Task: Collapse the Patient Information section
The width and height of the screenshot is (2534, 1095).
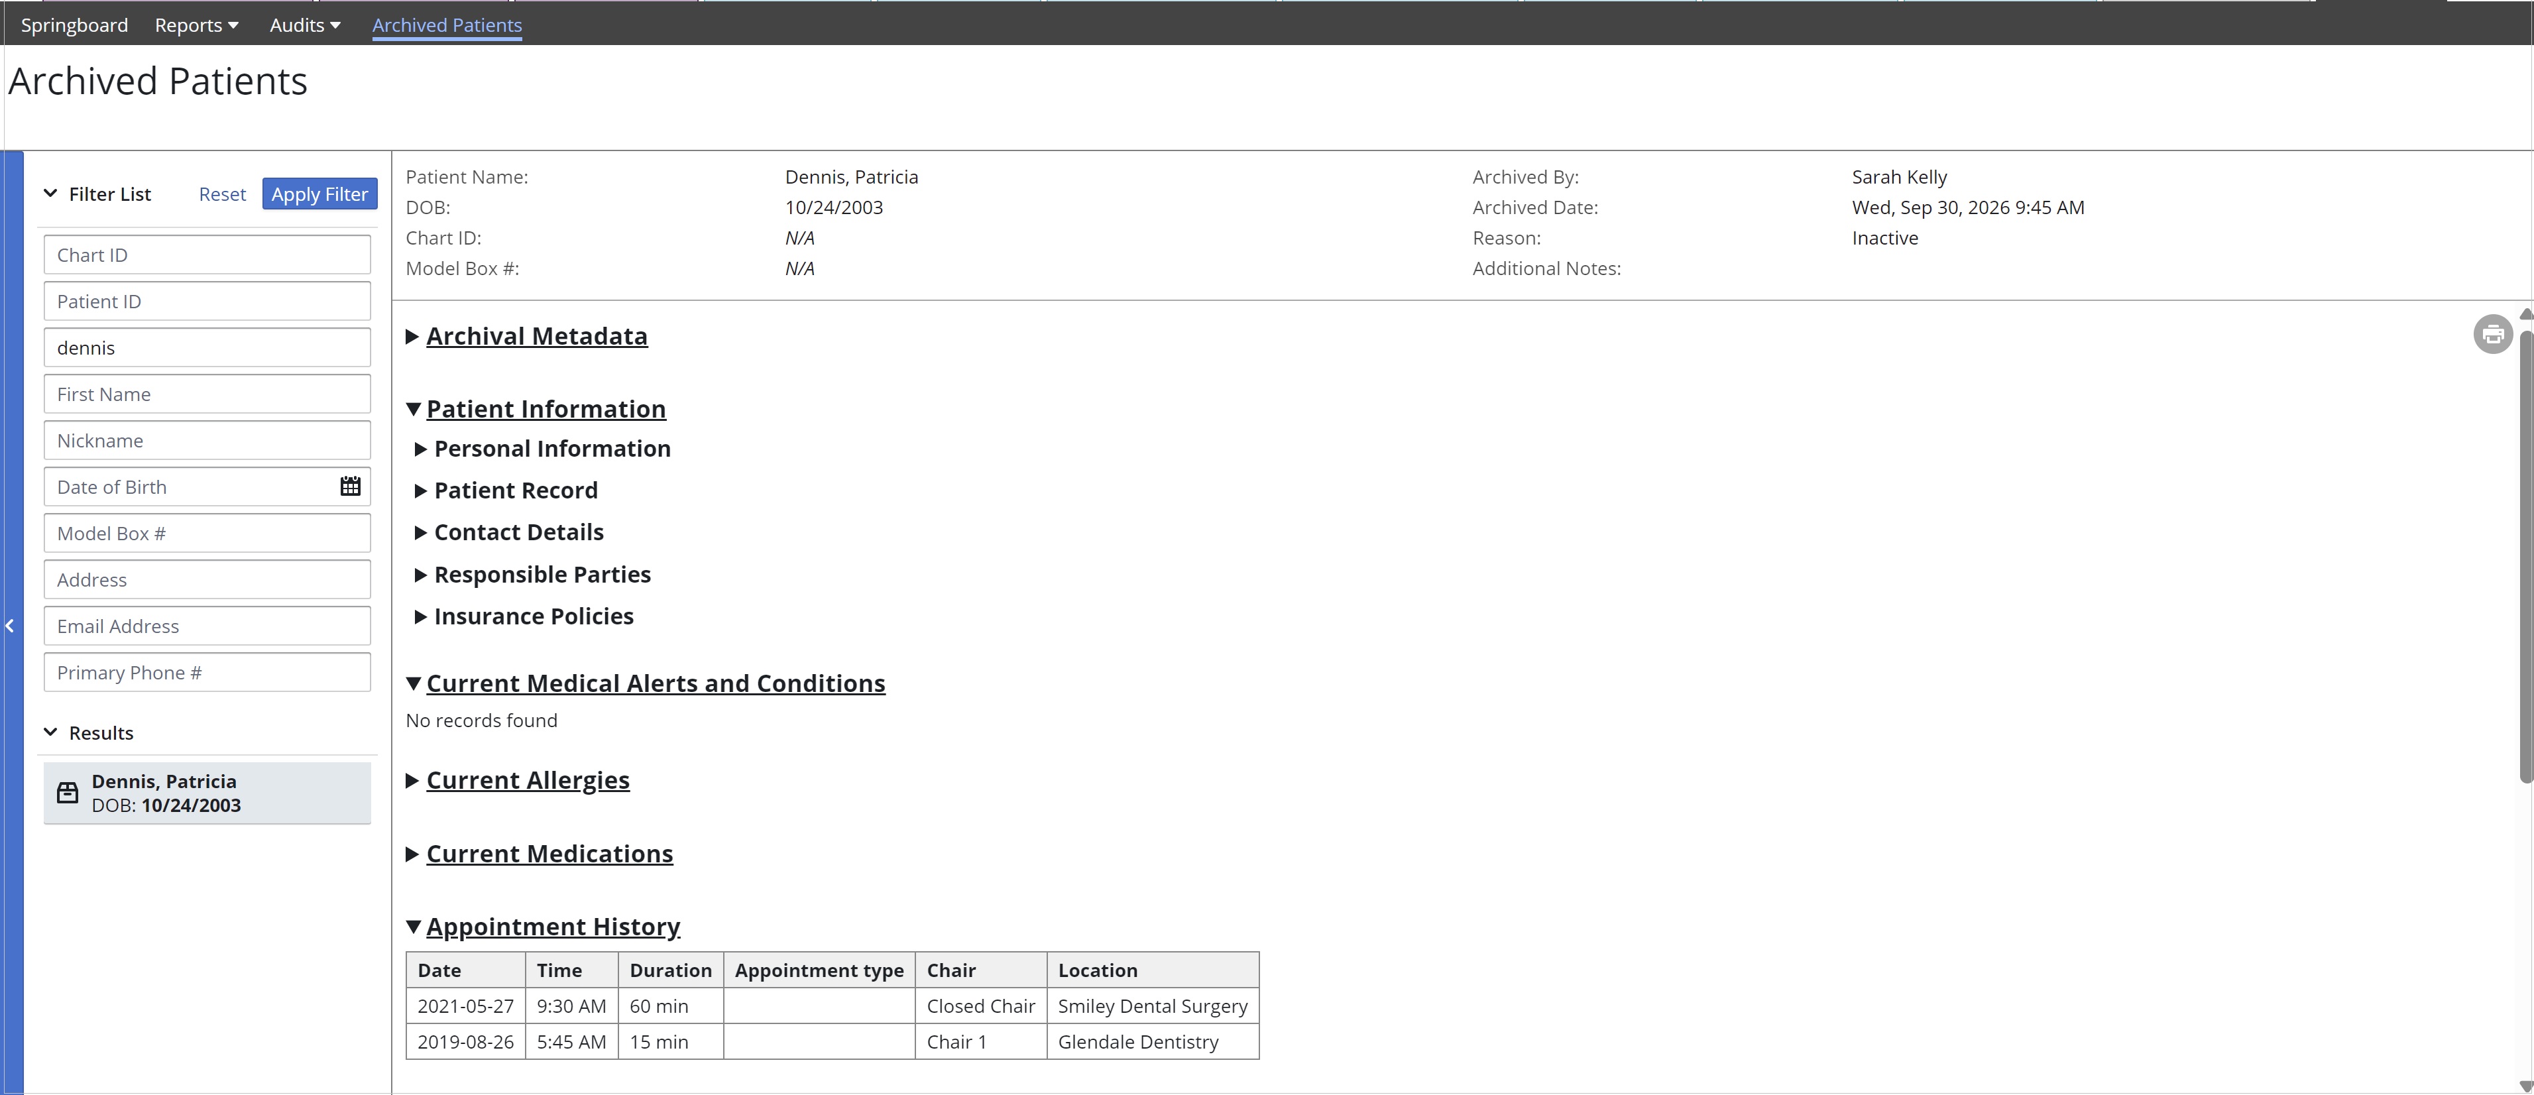Action: coord(536,409)
